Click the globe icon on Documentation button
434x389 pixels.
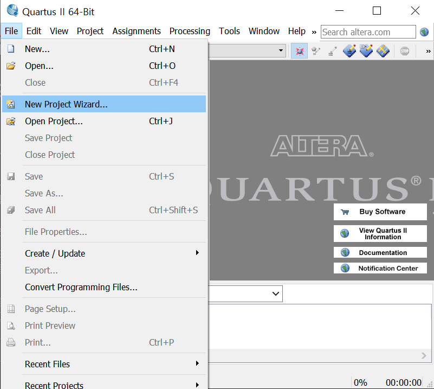[345, 252]
